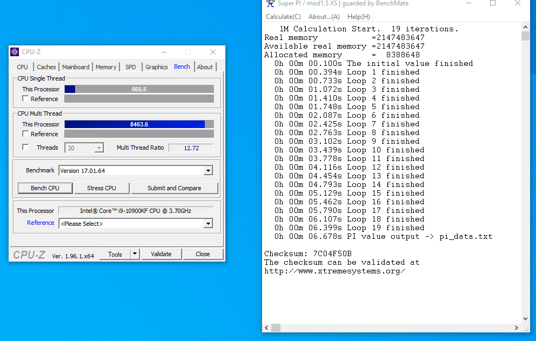Screen dimensions: 536x341
Task: Click the horizontal scrollbar left arrow in Super PI
Action: [266, 327]
